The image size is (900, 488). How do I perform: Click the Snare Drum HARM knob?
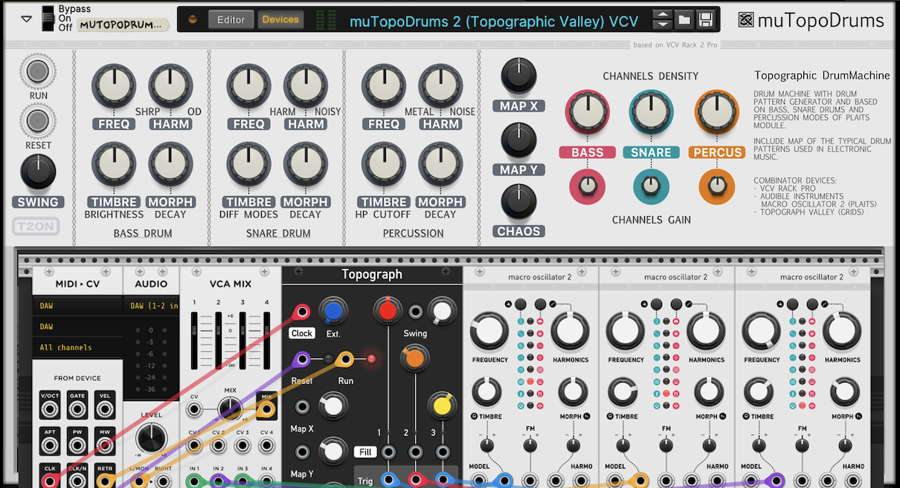(306, 85)
